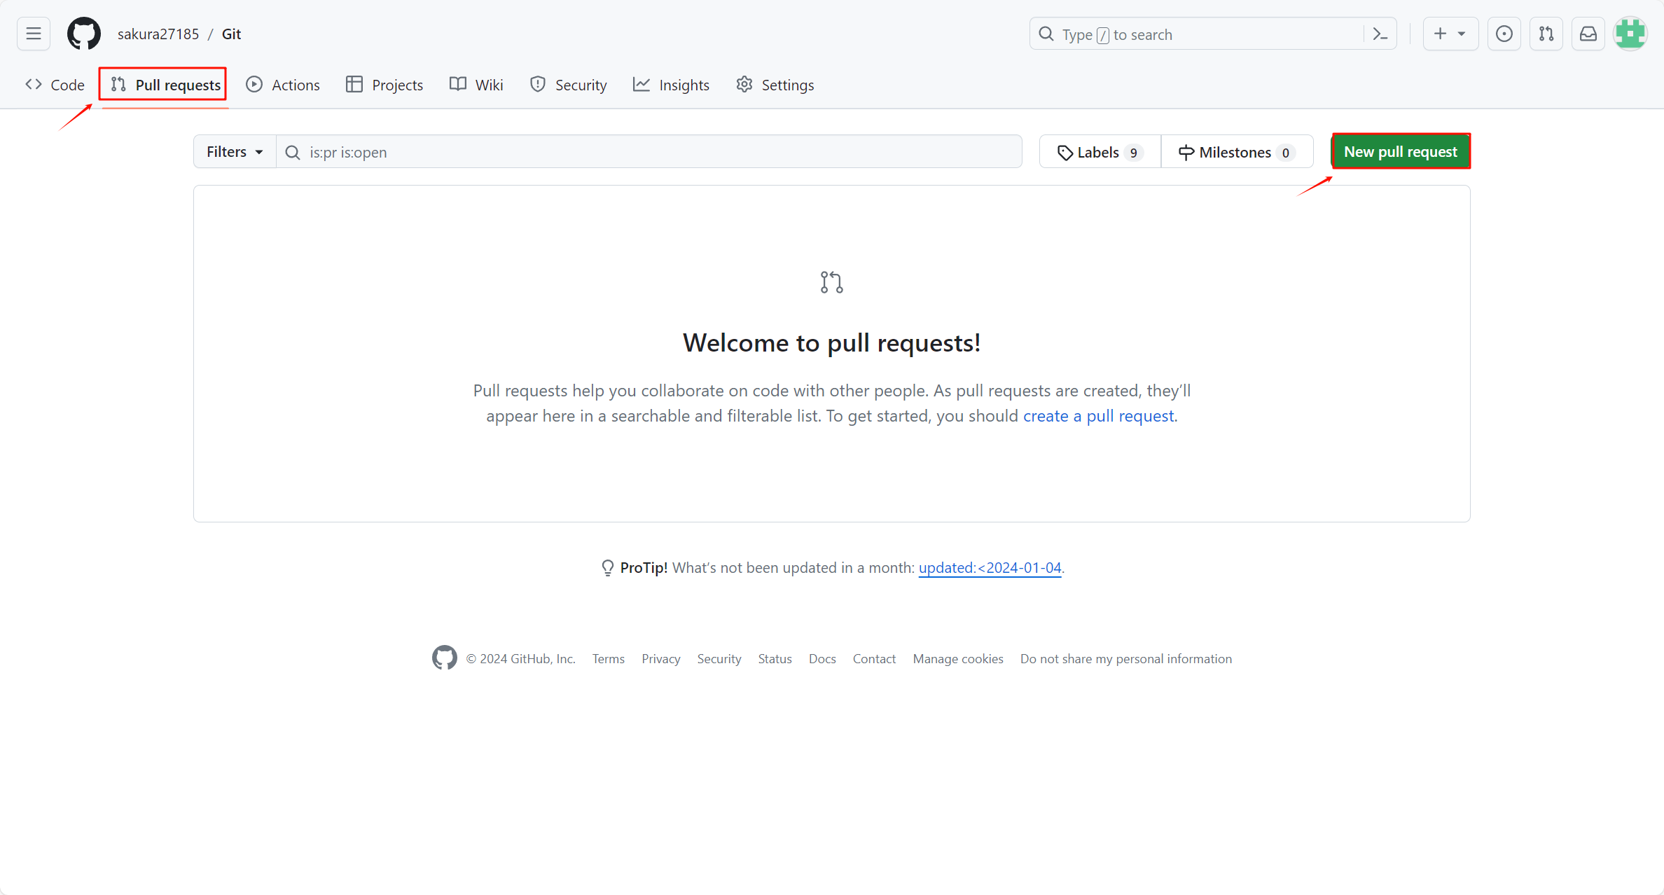Open the user avatar menu

1630,34
